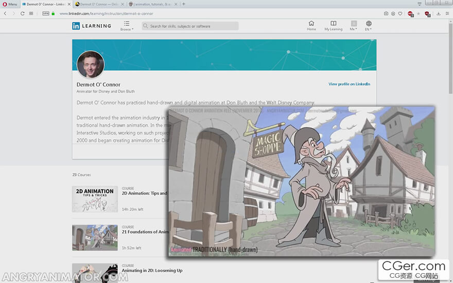Close the 'Dermot O' Connor - LinkedIn' tab

click(x=69, y=4)
